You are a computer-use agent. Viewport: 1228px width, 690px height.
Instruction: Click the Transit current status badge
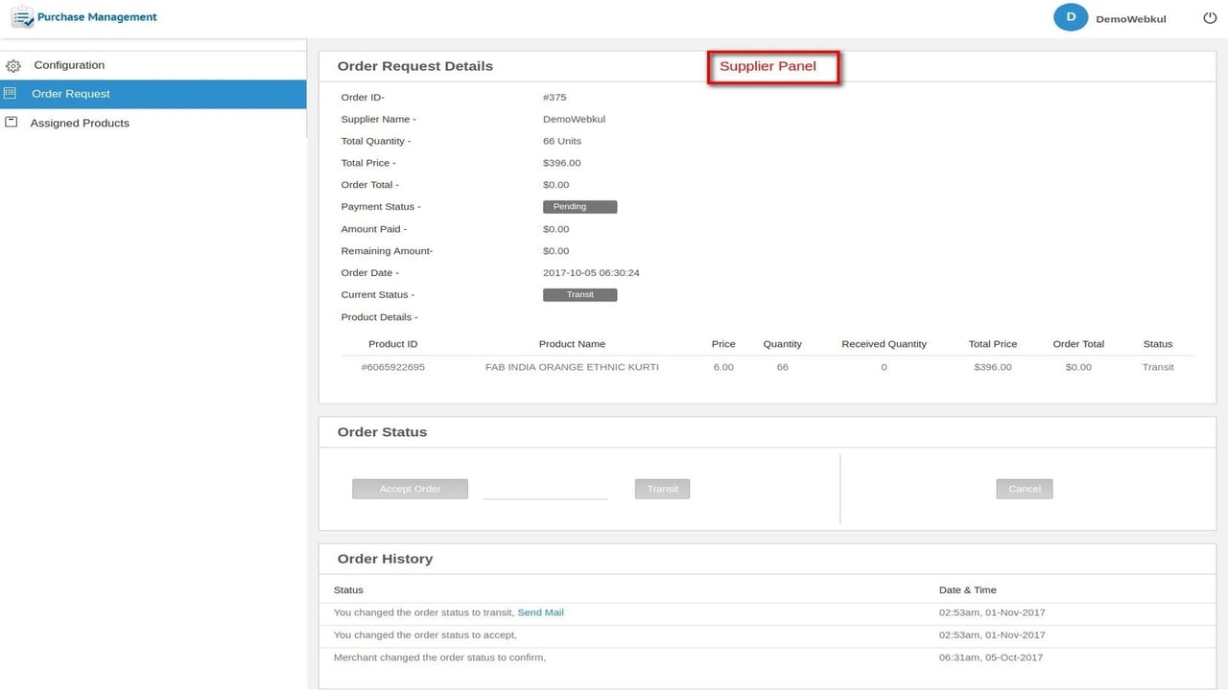(x=579, y=295)
